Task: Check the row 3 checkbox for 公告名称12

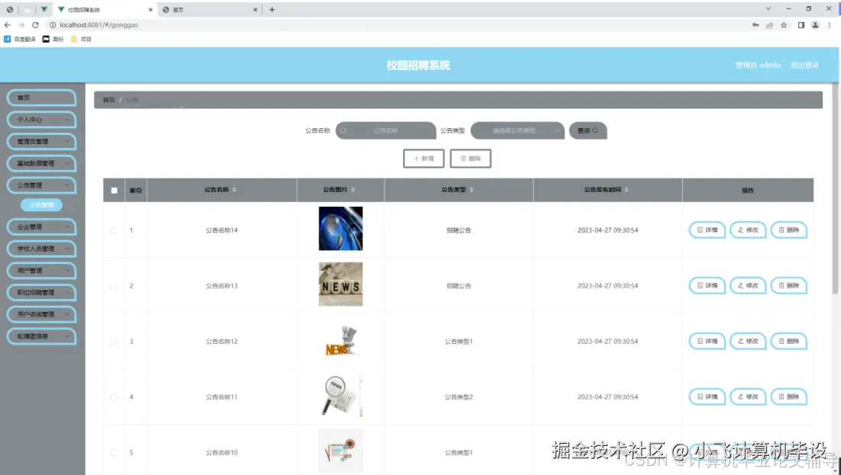Action: click(113, 341)
